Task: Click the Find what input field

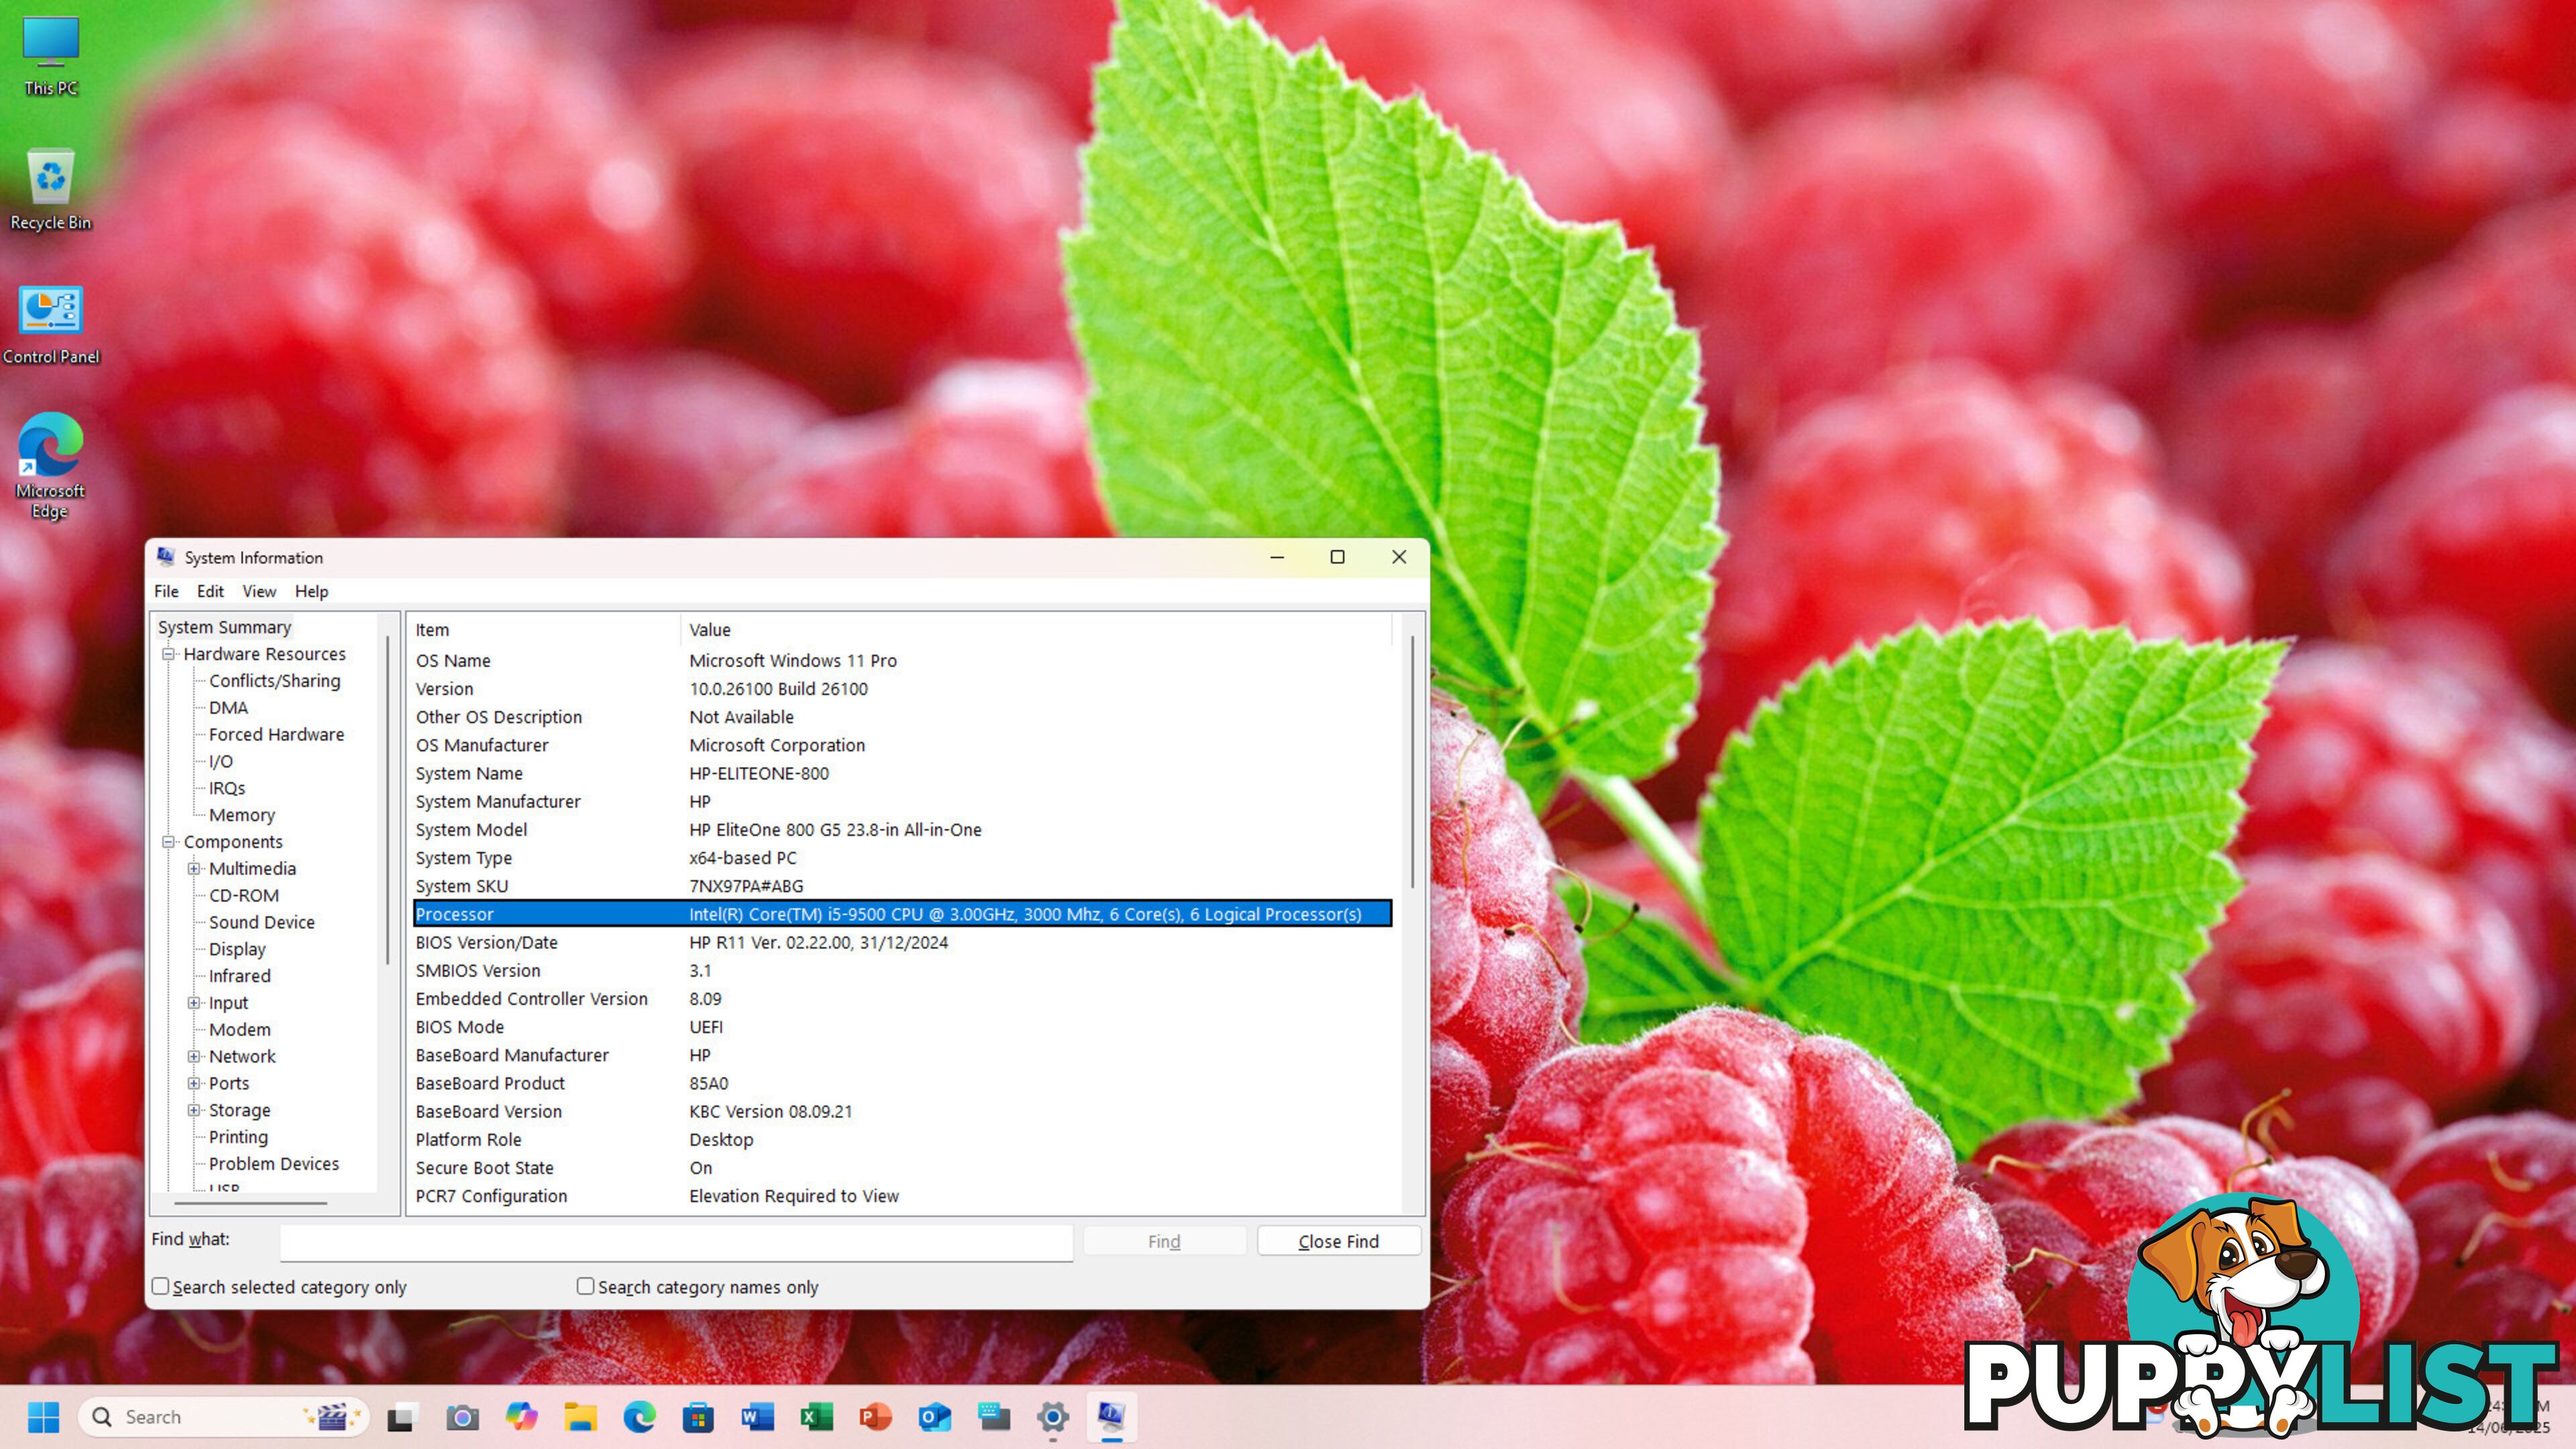Action: coord(676,1242)
